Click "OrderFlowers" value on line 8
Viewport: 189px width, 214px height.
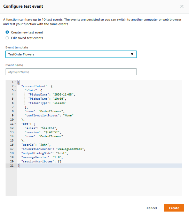(x=51, y=111)
